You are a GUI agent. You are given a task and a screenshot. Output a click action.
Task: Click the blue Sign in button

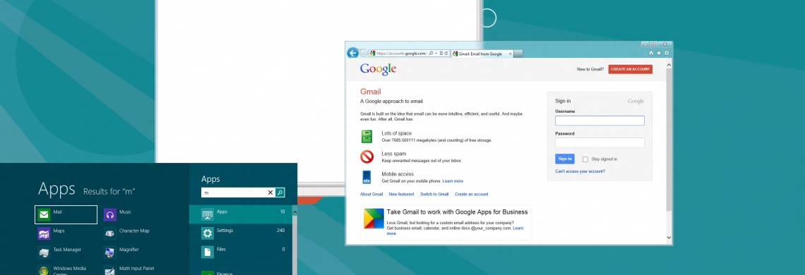click(x=565, y=159)
